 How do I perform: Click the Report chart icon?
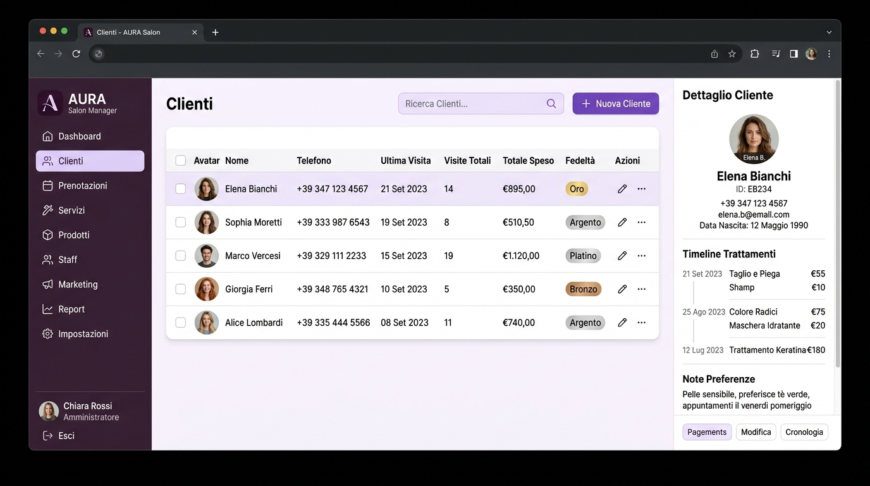[x=47, y=309]
